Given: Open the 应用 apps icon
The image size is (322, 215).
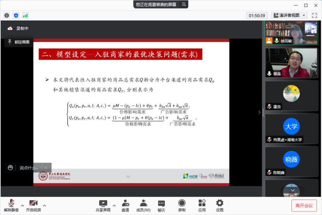Looking at the screenshot, I should [x=202, y=206].
